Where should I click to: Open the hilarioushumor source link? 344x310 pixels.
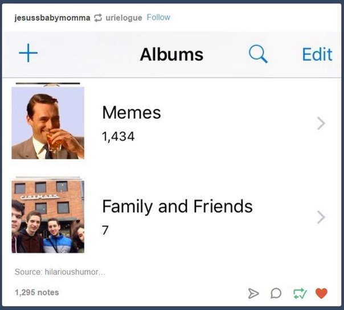pyautogui.click(x=60, y=272)
